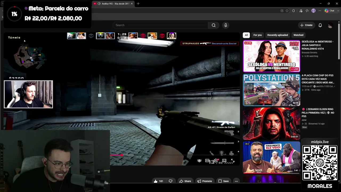Open the Sexóloga vs Mentiroso live thumbnail
The height and width of the screenshot is (192, 341).
pyautogui.click(x=271, y=56)
